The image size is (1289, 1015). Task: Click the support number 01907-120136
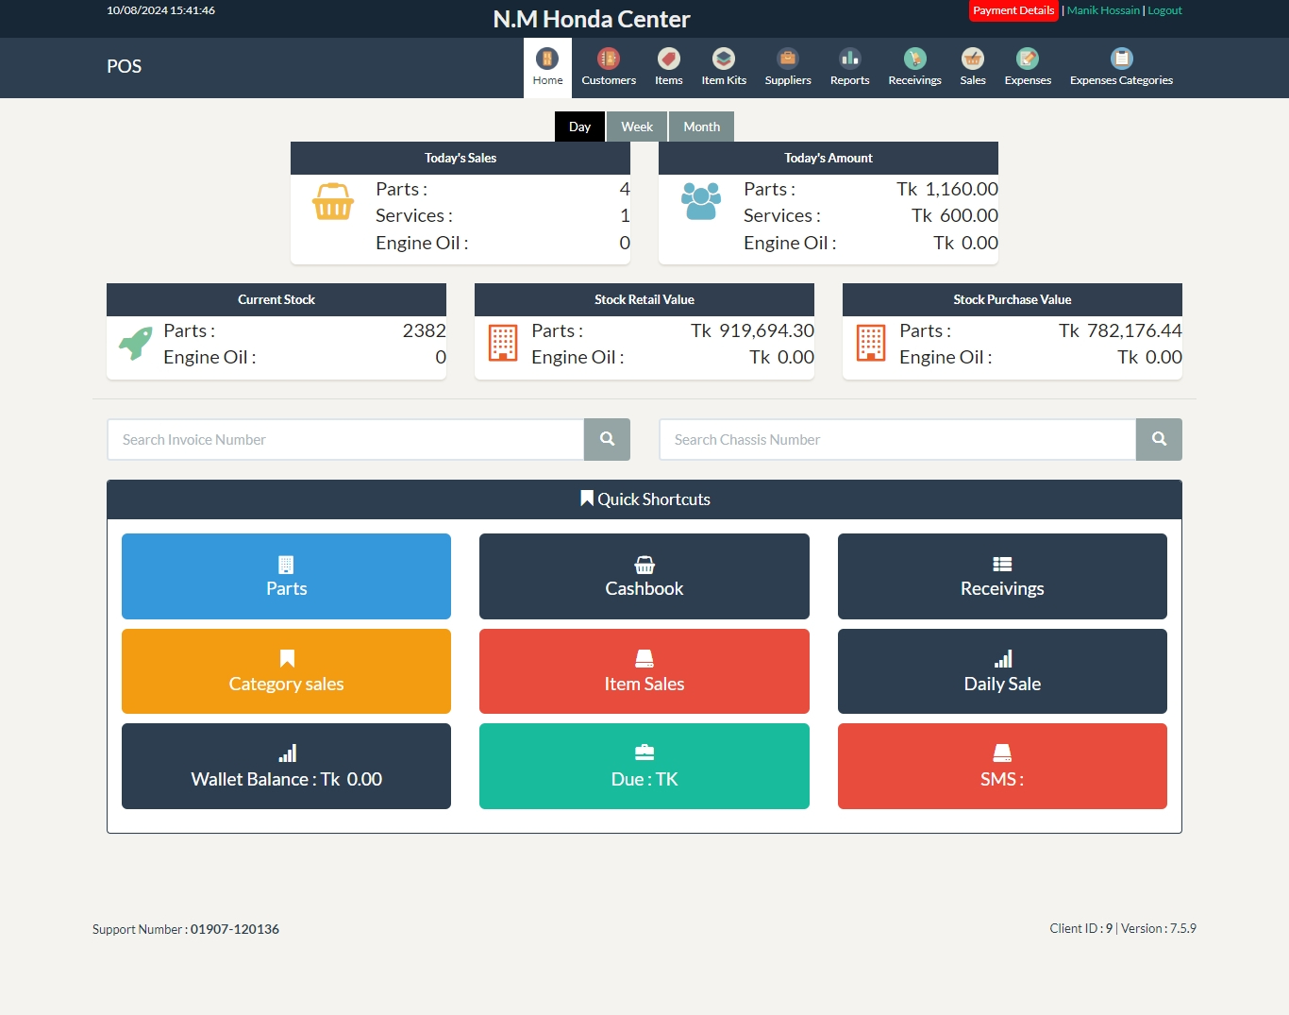(235, 929)
